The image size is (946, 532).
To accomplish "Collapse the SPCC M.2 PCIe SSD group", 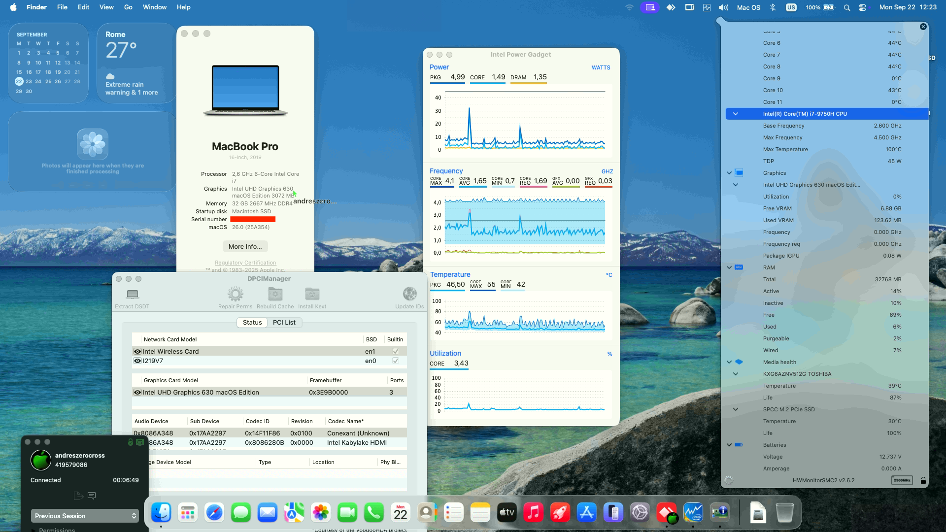I will (736, 409).
